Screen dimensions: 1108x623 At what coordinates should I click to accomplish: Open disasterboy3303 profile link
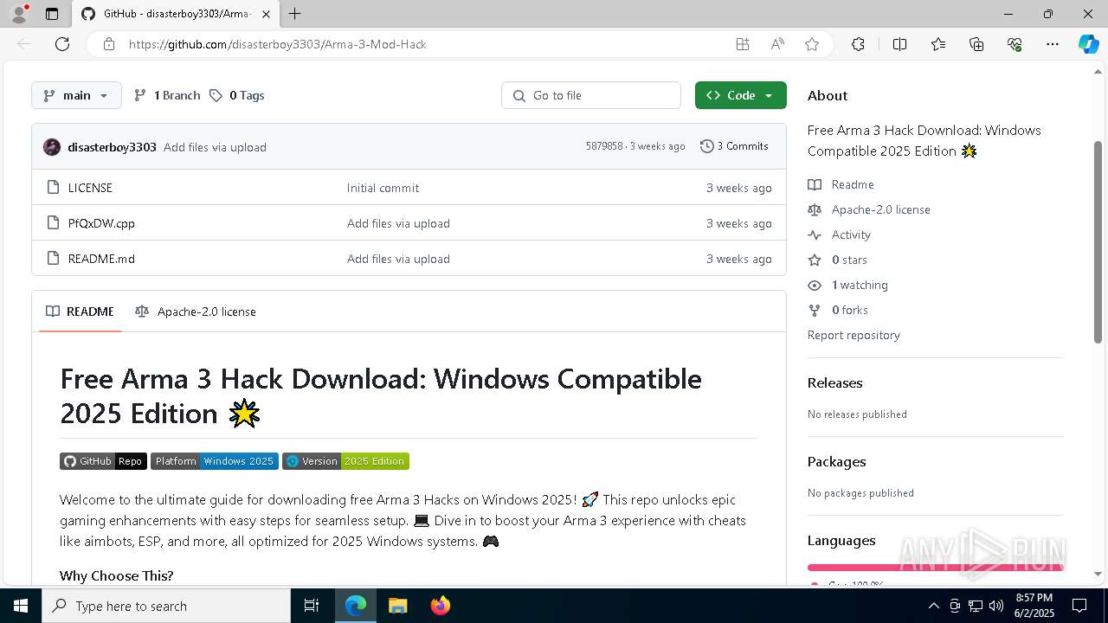[x=112, y=147]
